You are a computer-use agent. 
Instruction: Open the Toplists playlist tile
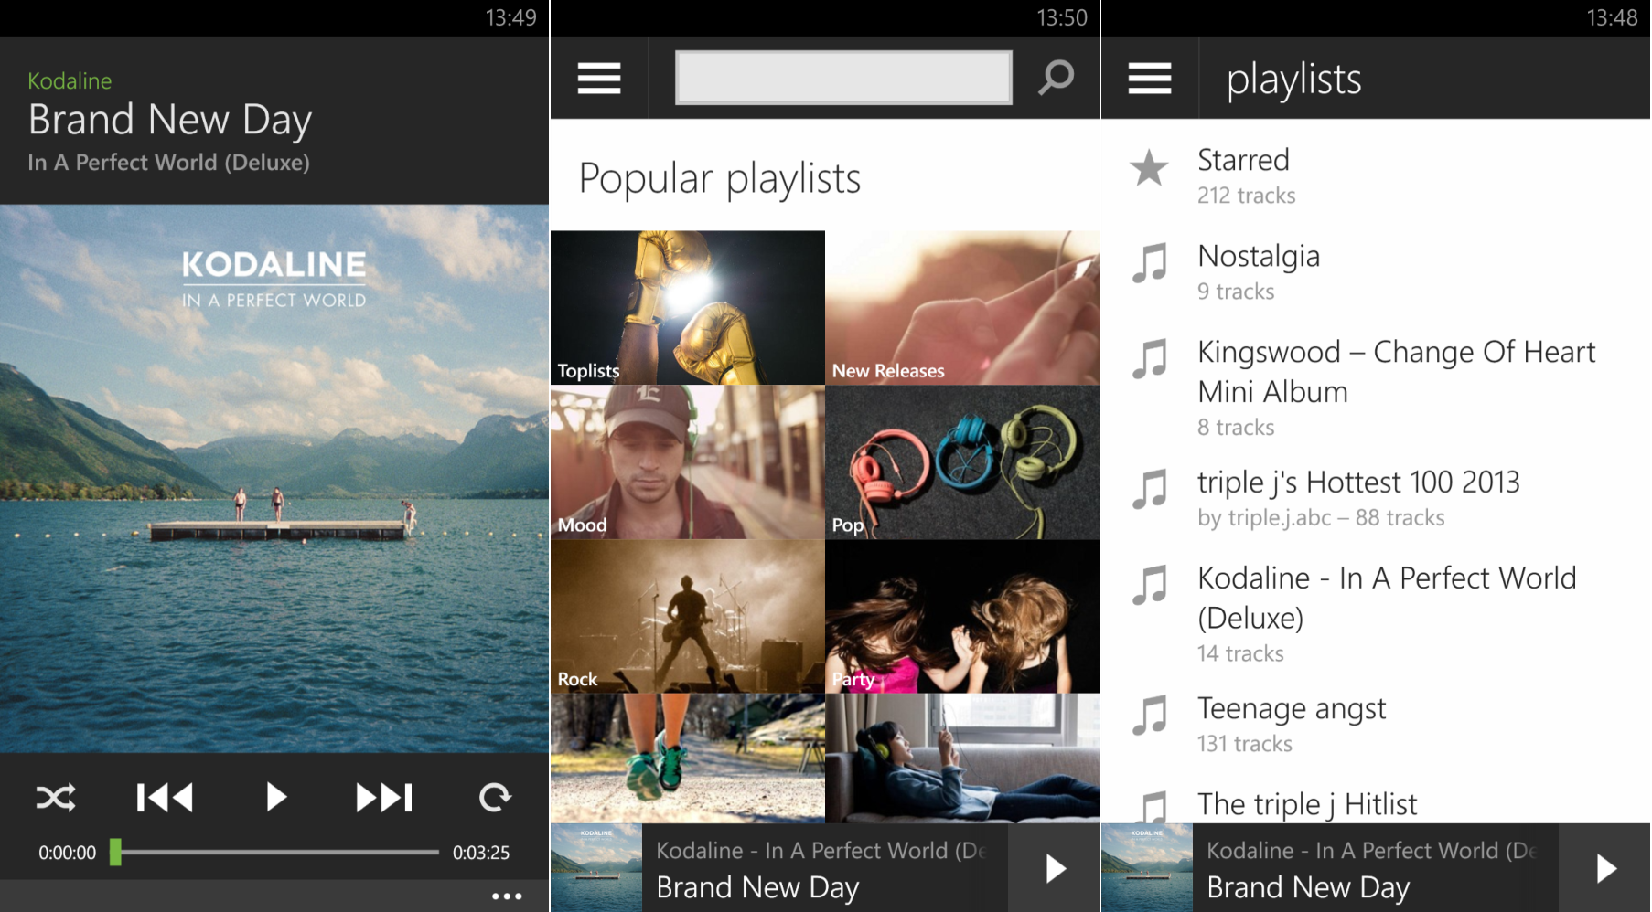pyautogui.click(x=688, y=307)
